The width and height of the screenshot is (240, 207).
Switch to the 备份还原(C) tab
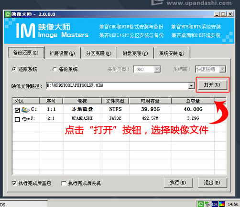(x=26, y=52)
